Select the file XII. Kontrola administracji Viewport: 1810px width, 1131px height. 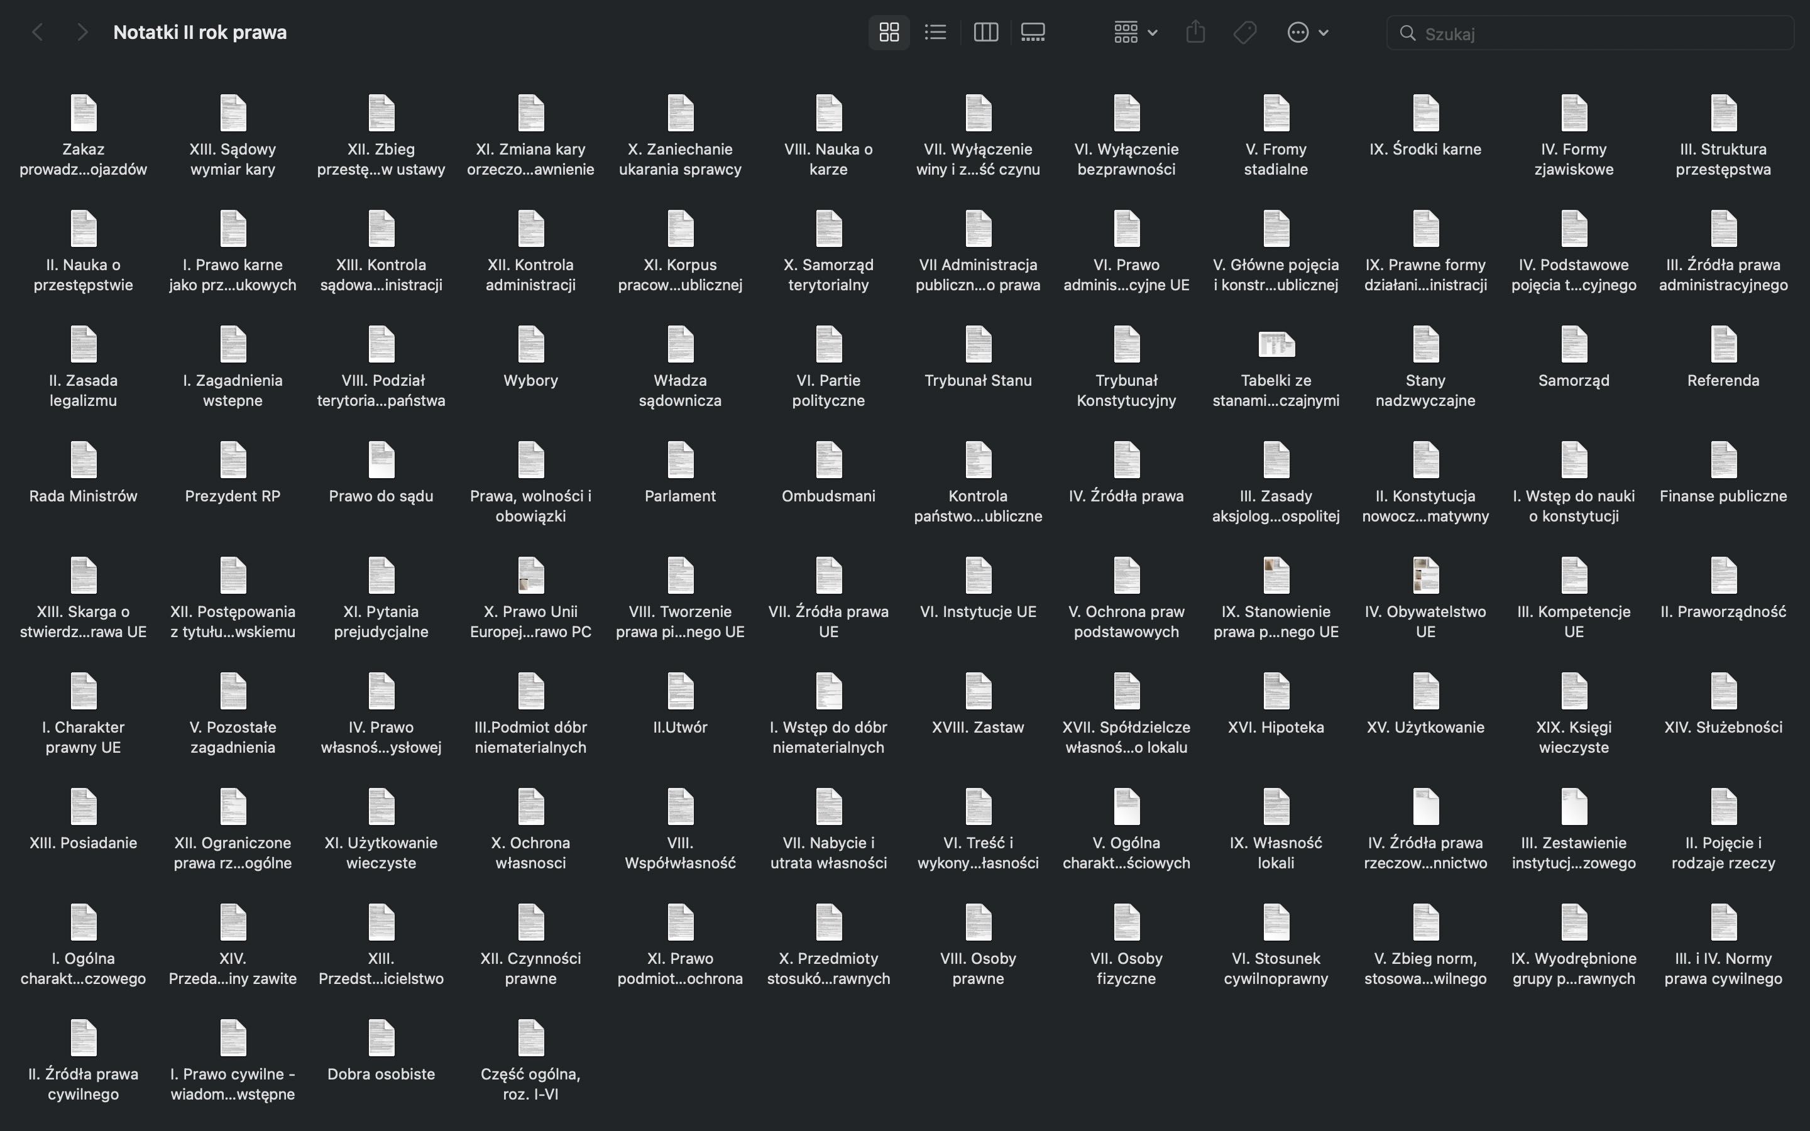pyautogui.click(x=530, y=252)
